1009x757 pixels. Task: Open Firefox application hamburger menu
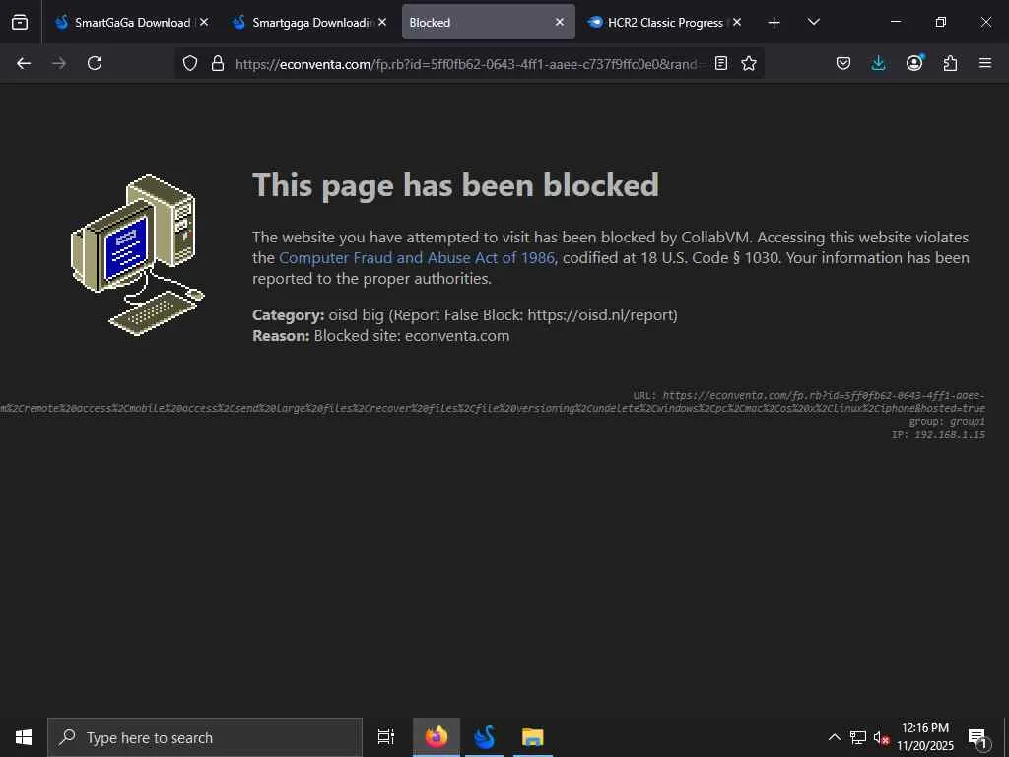coord(985,63)
